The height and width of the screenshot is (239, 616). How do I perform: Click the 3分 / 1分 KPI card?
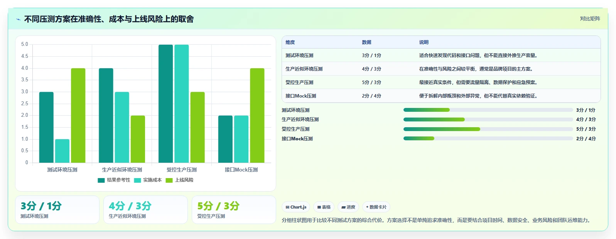[x=57, y=210]
